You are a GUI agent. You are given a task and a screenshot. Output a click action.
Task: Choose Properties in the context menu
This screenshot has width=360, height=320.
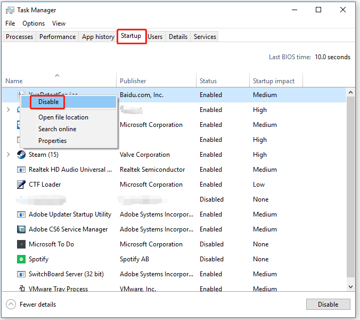(x=69, y=141)
